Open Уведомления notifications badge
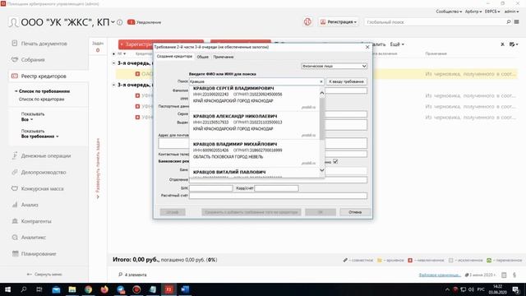The width and height of the screenshot is (526, 296). 145,22
